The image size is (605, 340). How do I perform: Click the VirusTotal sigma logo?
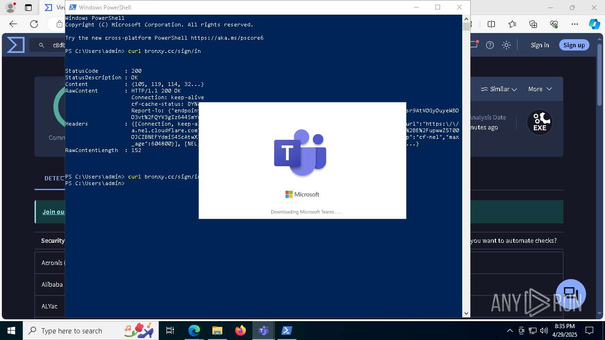[16, 45]
